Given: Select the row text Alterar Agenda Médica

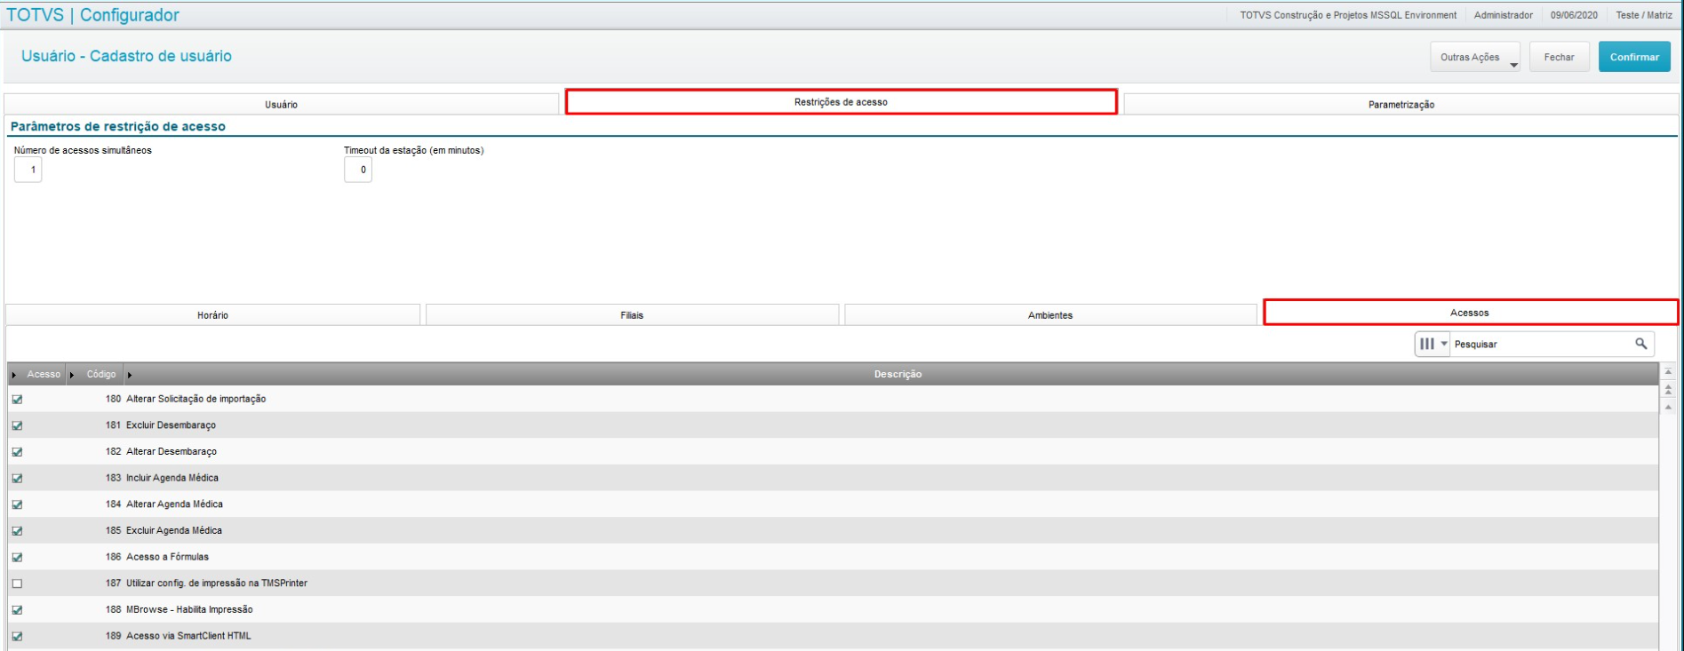Looking at the screenshot, I should pos(174,504).
